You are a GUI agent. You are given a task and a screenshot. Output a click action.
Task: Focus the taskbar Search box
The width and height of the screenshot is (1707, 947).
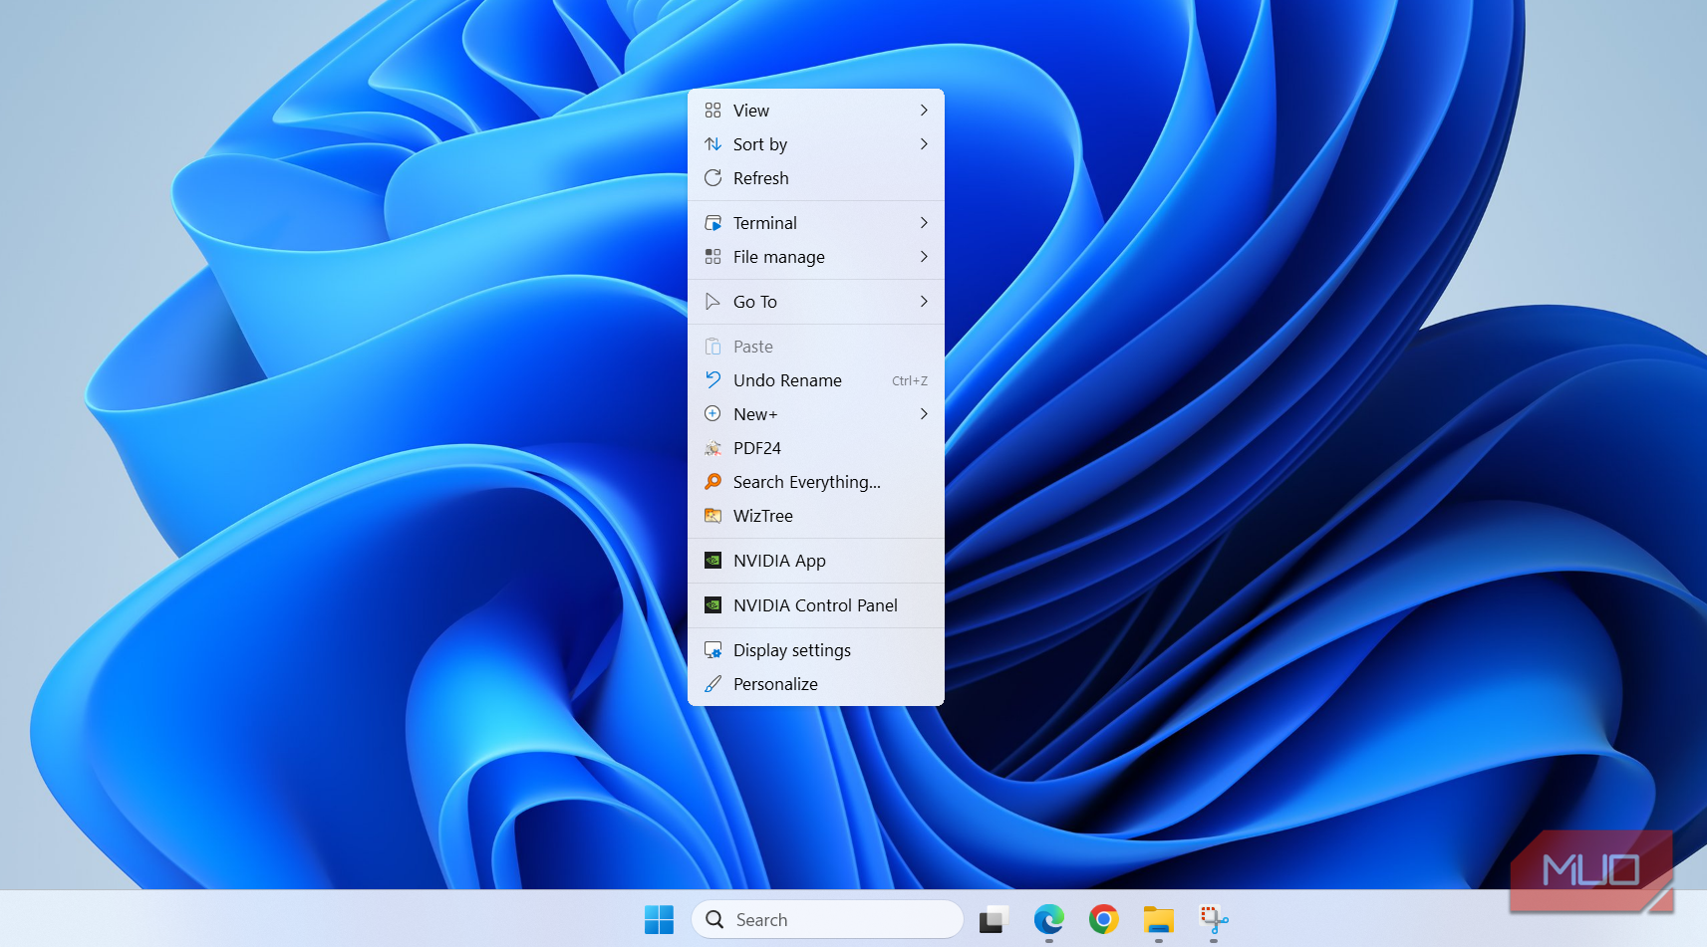click(x=827, y=920)
